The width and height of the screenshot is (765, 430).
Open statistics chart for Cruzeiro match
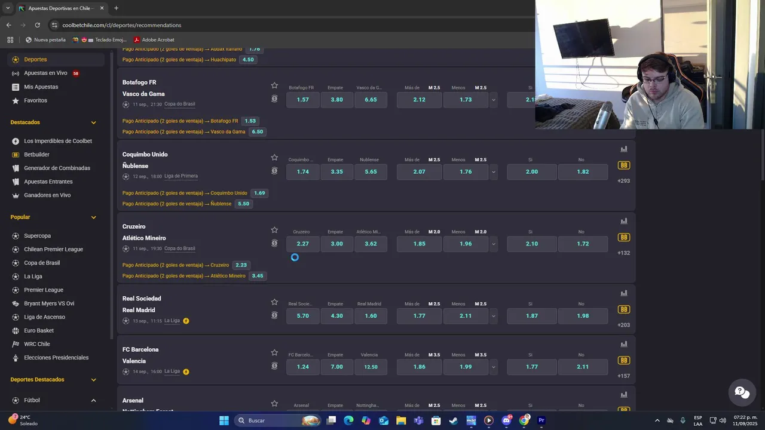pos(624,221)
